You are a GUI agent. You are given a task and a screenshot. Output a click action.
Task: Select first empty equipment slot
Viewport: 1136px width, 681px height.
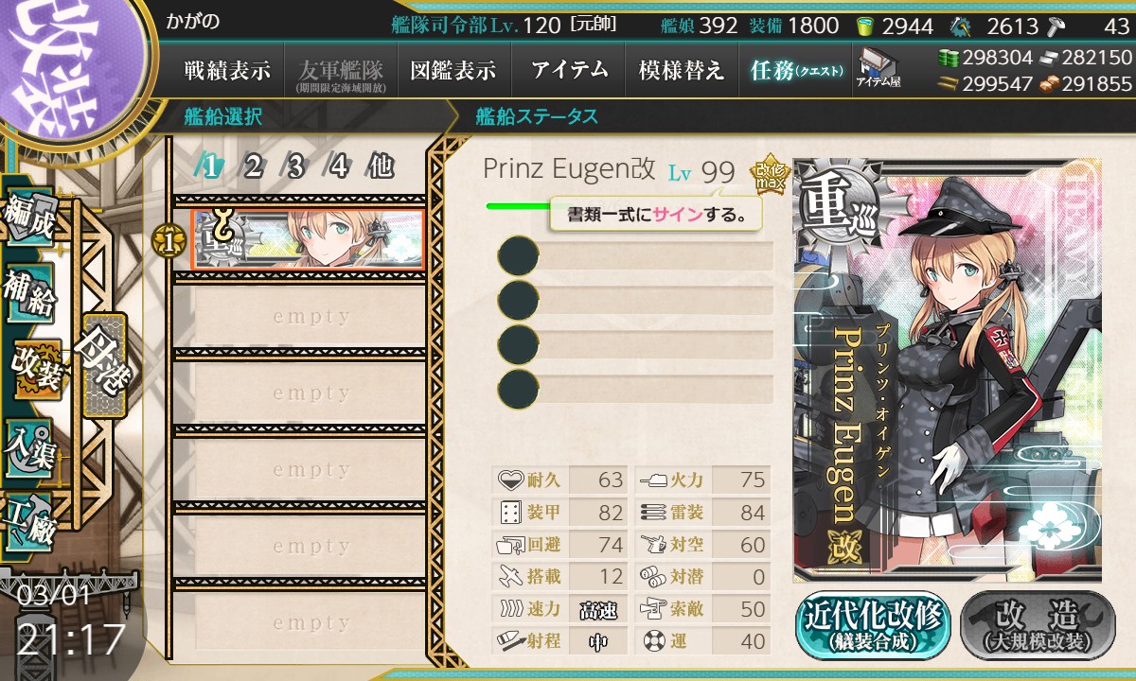634,255
